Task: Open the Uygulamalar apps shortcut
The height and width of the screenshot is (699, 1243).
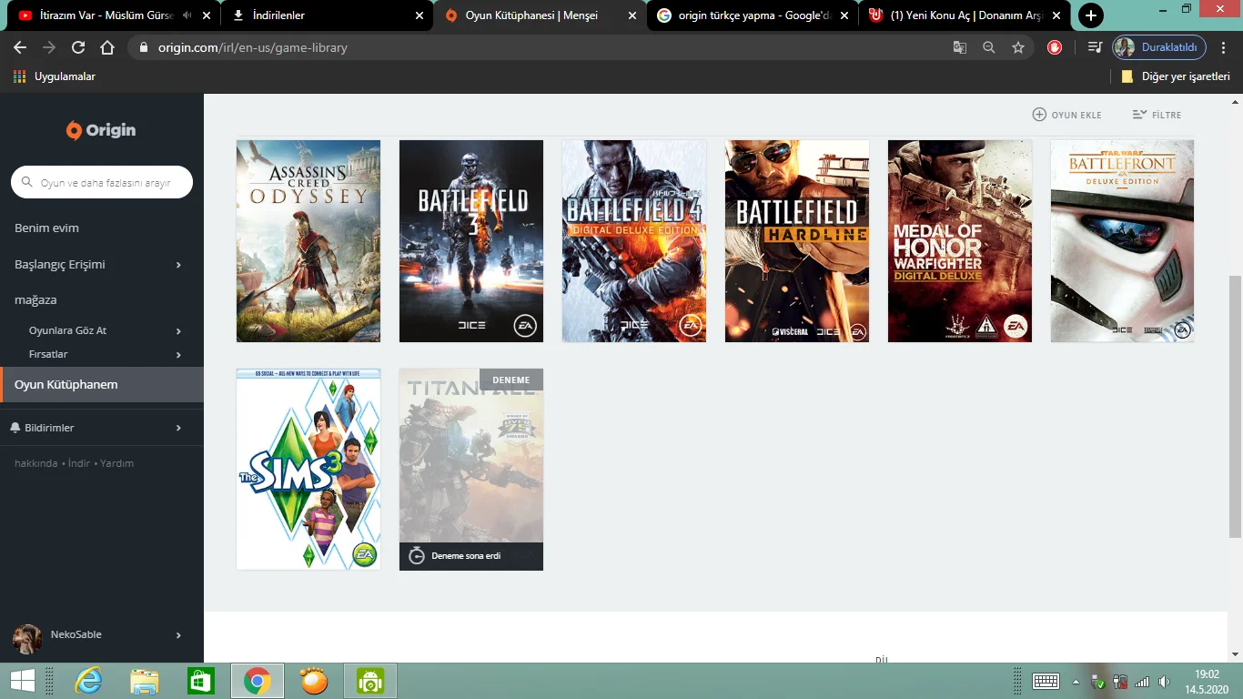Action: click(55, 76)
